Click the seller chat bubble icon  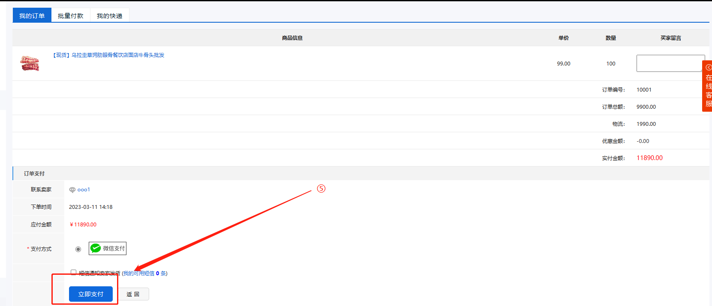[72, 190]
